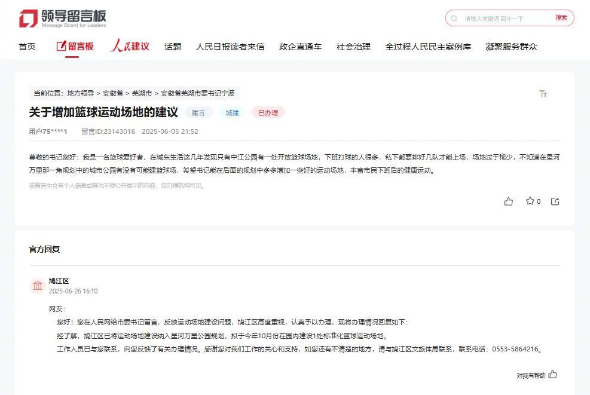Image resolution: width=590 pixels, height=395 pixels.
Task: Click the 城建 category tag
Action: [x=232, y=113]
